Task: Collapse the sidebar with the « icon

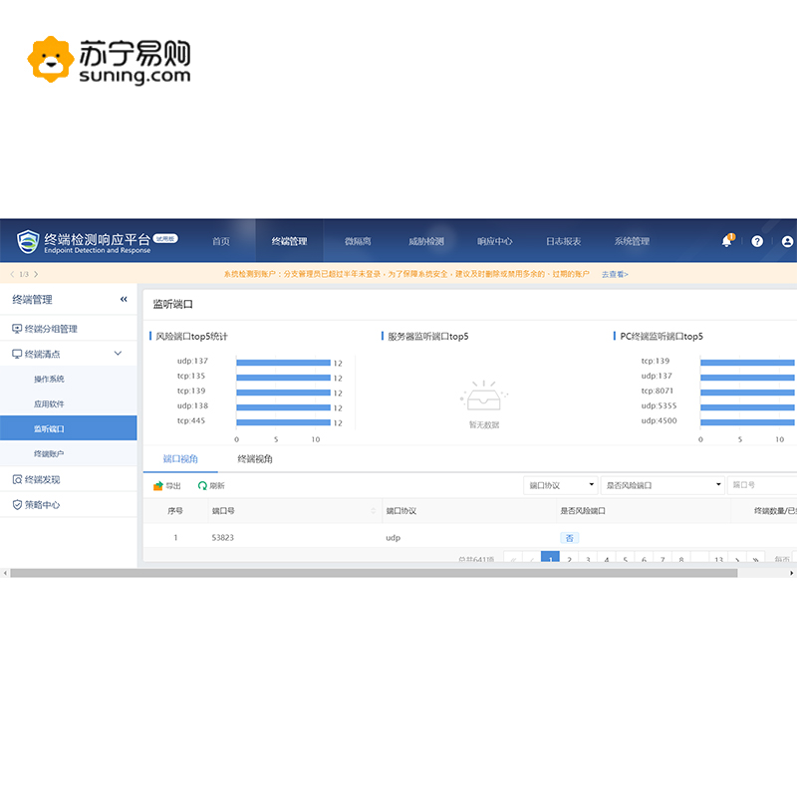Action: [x=124, y=299]
